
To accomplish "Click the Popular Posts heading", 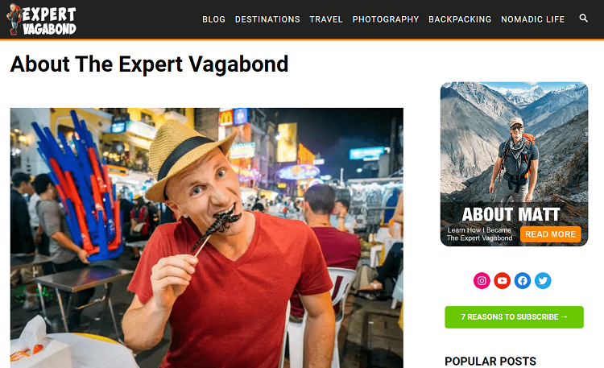I will tap(490, 361).
